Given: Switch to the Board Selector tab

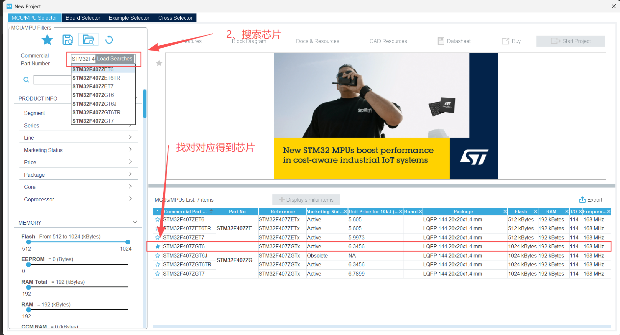Looking at the screenshot, I should 83,18.
